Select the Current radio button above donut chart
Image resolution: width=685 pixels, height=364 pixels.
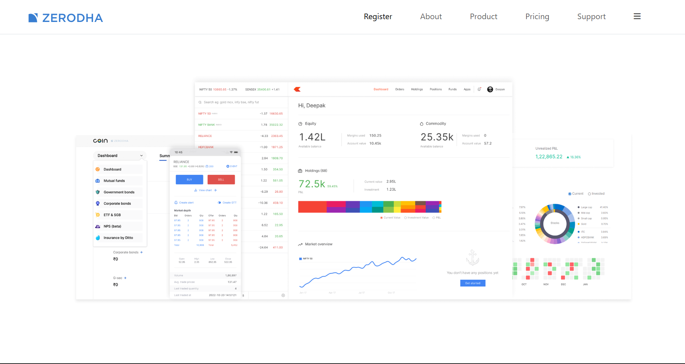click(570, 194)
